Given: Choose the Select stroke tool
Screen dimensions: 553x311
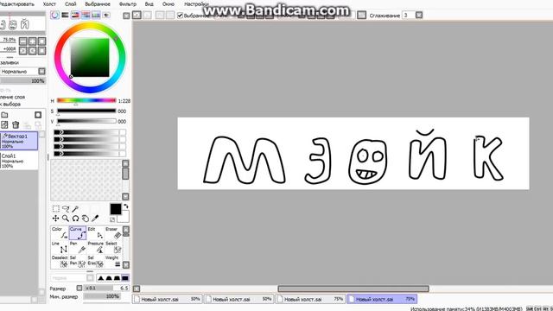Looking at the screenshot, I should click(113, 248).
